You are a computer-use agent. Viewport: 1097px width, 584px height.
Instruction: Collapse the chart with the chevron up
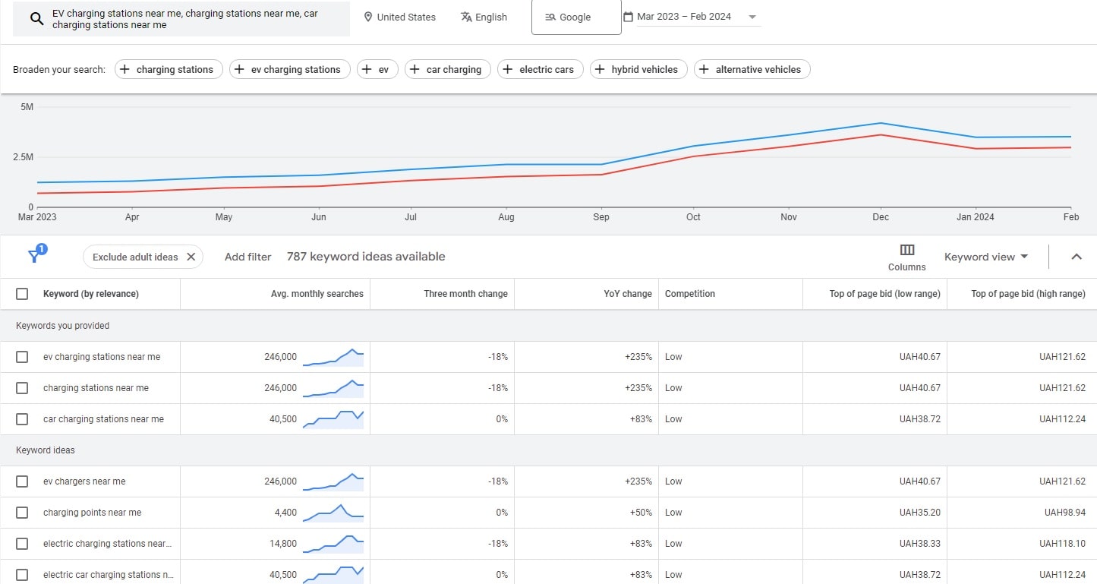(x=1076, y=257)
